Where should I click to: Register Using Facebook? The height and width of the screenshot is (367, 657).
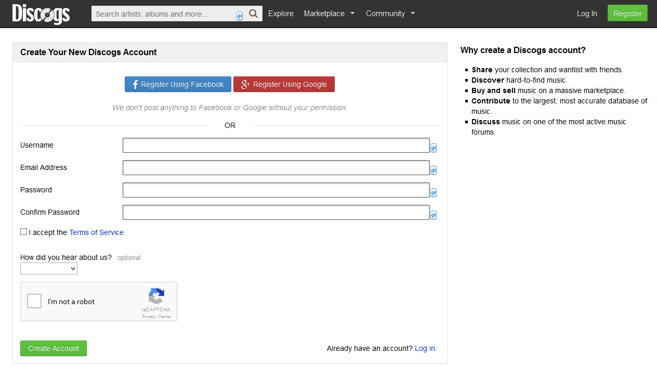point(178,84)
